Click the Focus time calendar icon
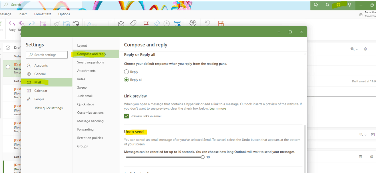 coord(361,14)
